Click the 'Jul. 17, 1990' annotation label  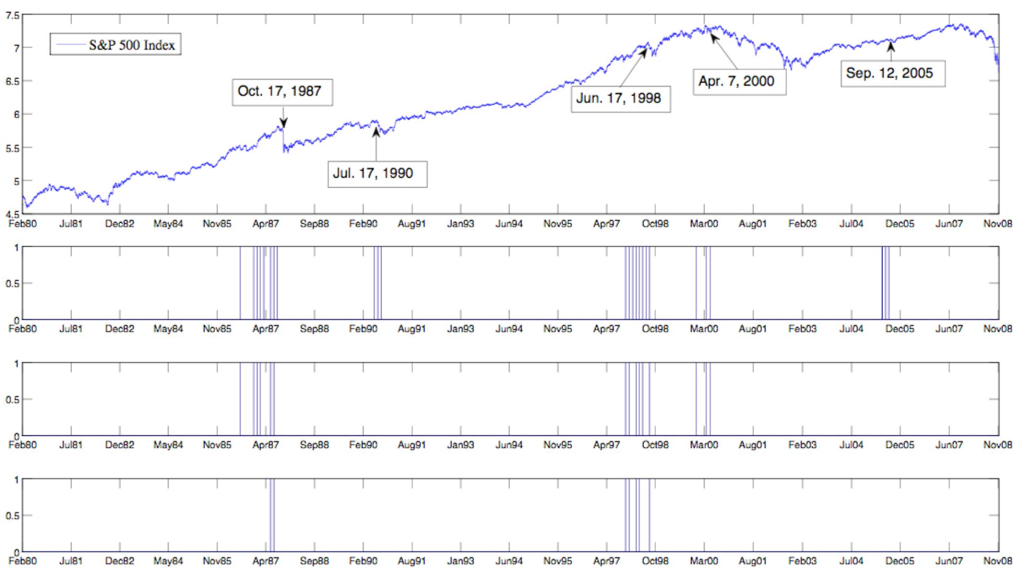[x=377, y=174]
